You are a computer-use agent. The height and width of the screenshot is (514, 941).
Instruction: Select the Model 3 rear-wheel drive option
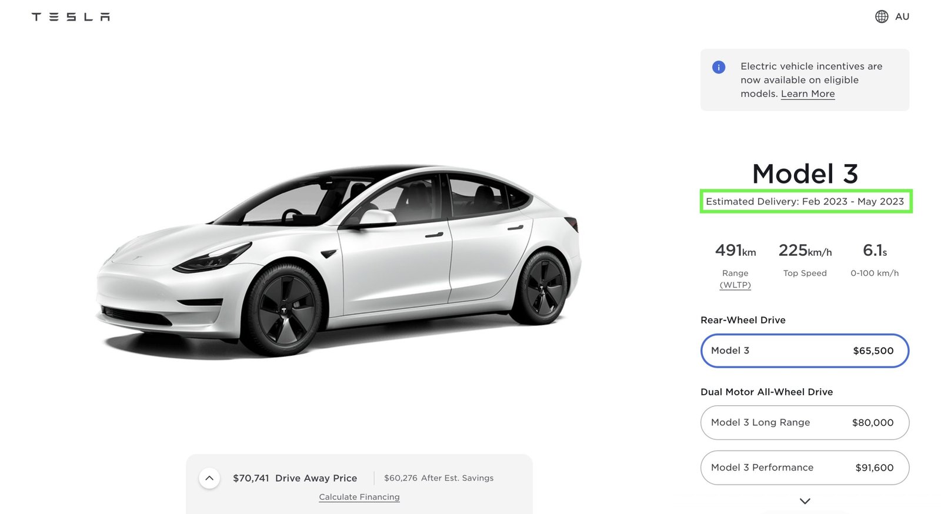pyautogui.click(x=805, y=351)
